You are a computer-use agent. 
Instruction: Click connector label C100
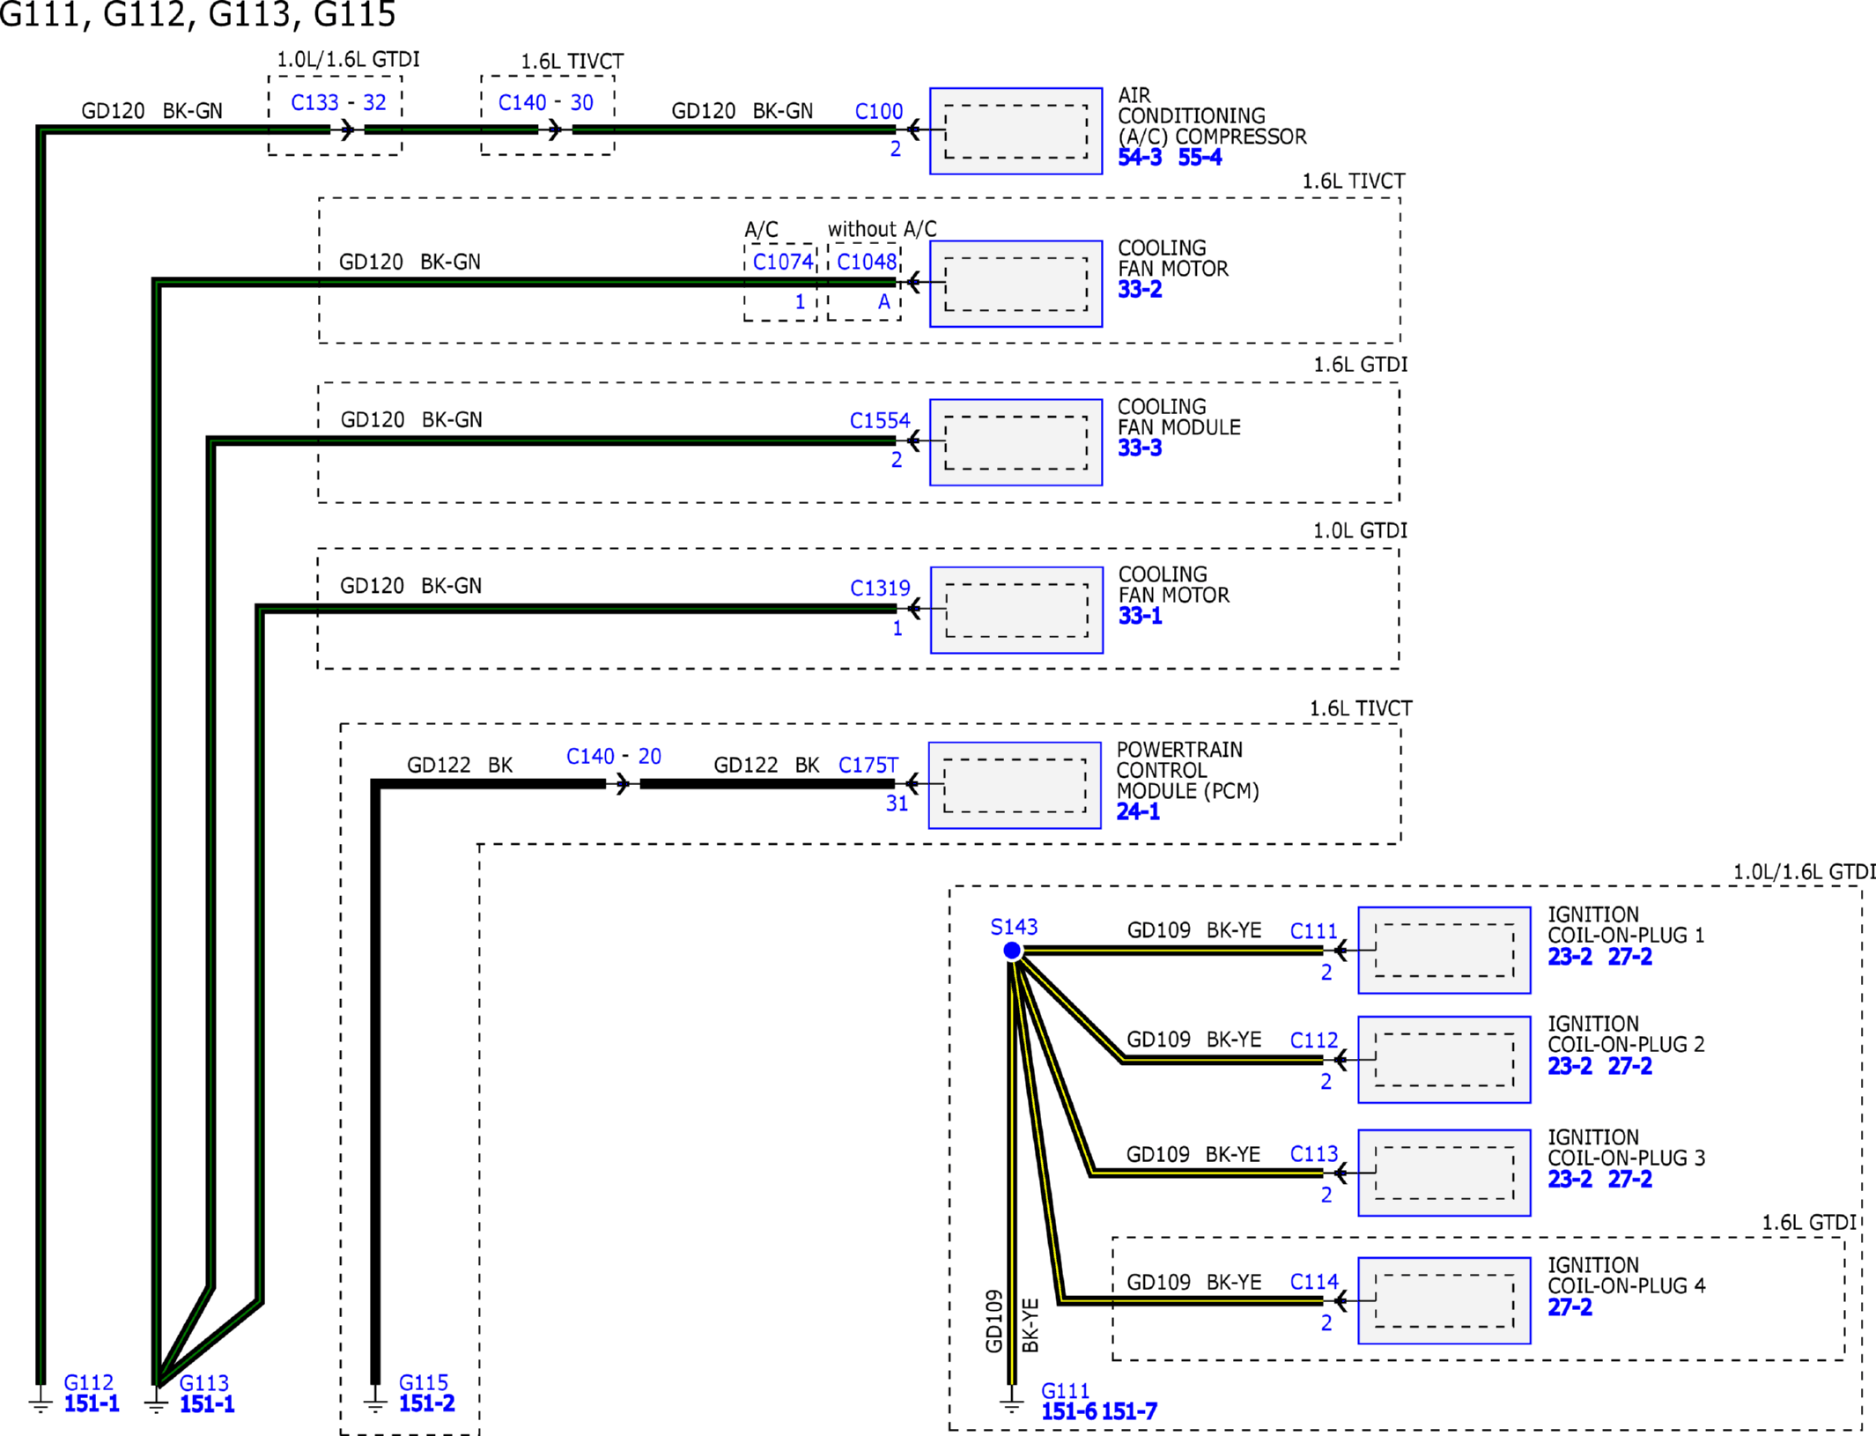(x=878, y=112)
